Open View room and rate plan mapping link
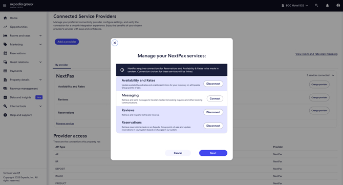This screenshot has height=185, width=343. [x=316, y=54]
